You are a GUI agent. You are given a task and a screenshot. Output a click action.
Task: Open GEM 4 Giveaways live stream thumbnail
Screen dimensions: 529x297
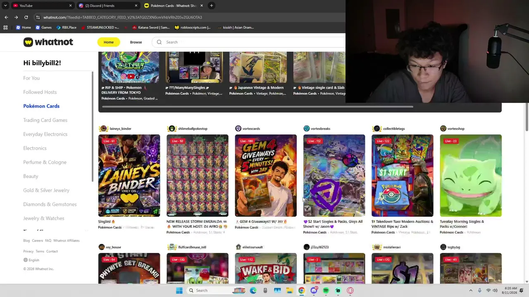tap(266, 175)
